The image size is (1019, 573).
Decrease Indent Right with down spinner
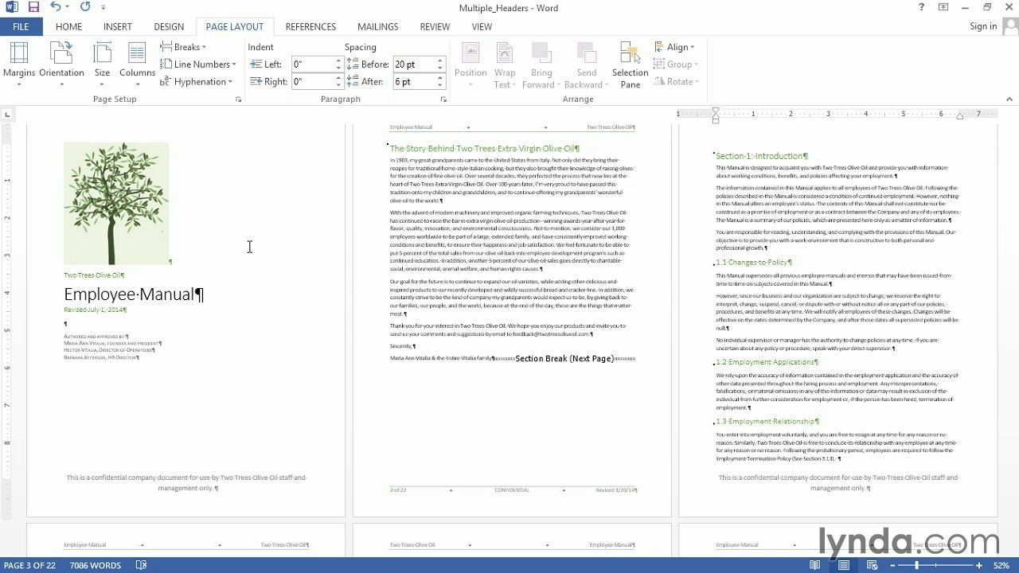(x=338, y=85)
